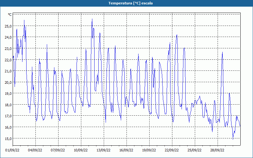
Task: Click the 28/09/22 date label
Action: [x=217, y=150]
